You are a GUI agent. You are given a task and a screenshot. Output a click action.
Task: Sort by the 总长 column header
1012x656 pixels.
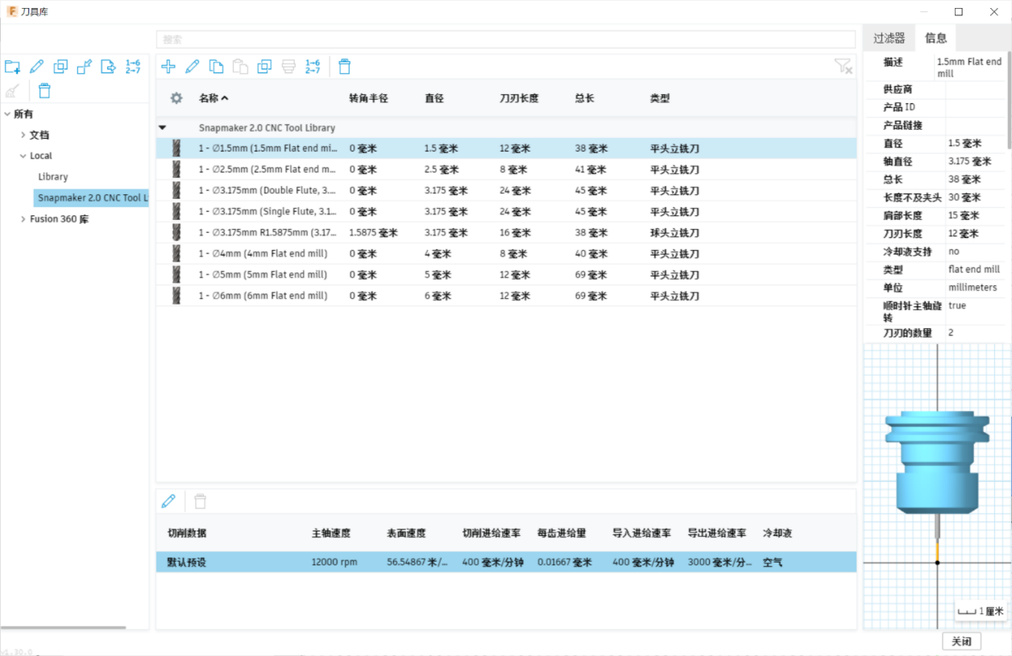click(x=584, y=98)
